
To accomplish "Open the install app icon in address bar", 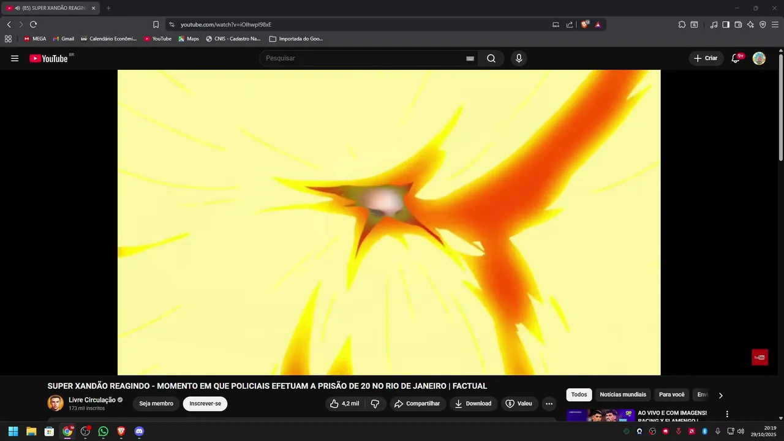I will [x=556, y=24].
